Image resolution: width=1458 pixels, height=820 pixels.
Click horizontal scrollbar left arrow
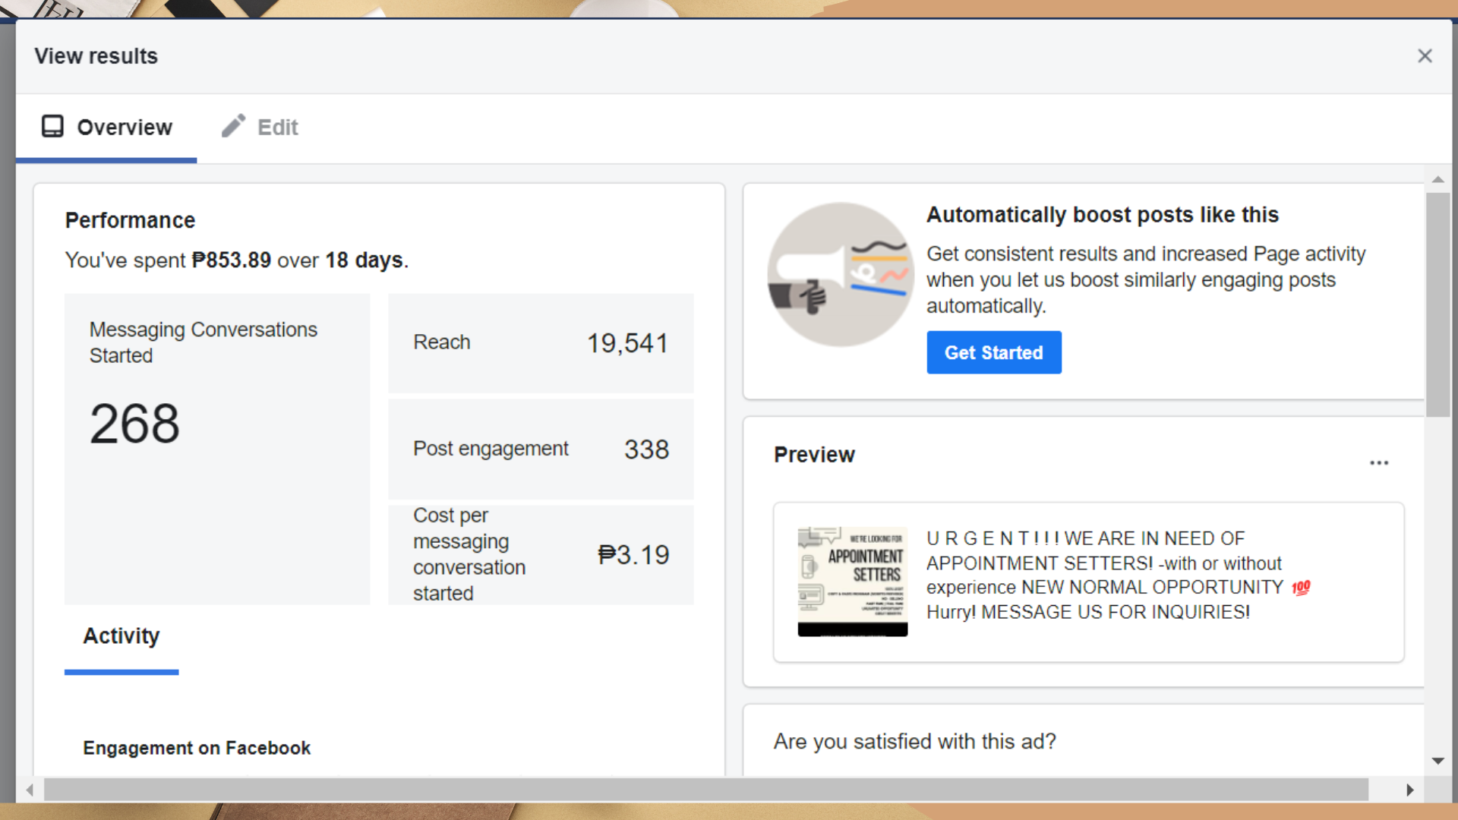pyautogui.click(x=30, y=790)
